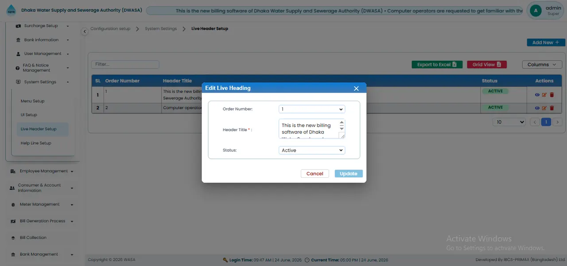The width and height of the screenshot is (567, 266).
Task: Open Help Line Setup in the sidebar
Action: pos(36,143)
